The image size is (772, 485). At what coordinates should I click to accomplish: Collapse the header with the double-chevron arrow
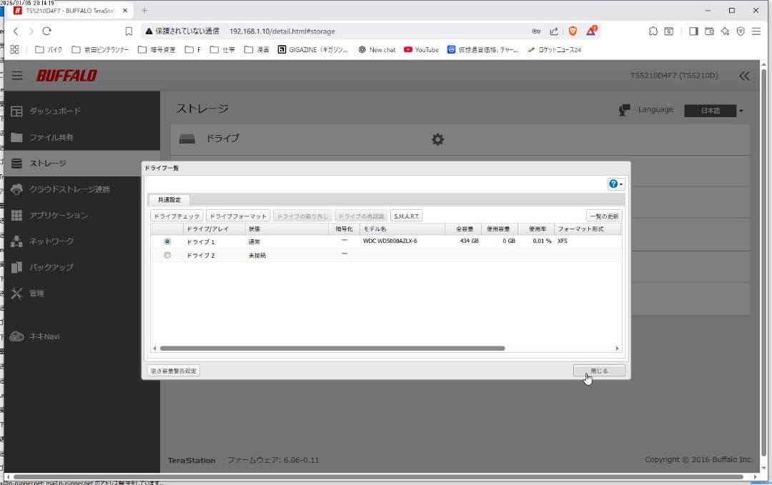click(744, 75)
